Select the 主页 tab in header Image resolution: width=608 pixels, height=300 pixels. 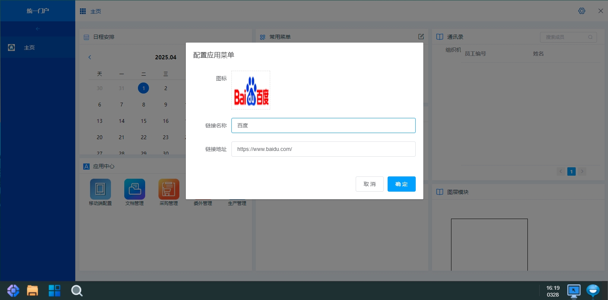[96, 11]
